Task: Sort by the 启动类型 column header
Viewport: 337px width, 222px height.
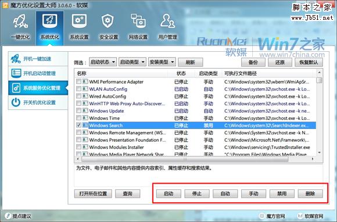Action: (x=208, y=73)
